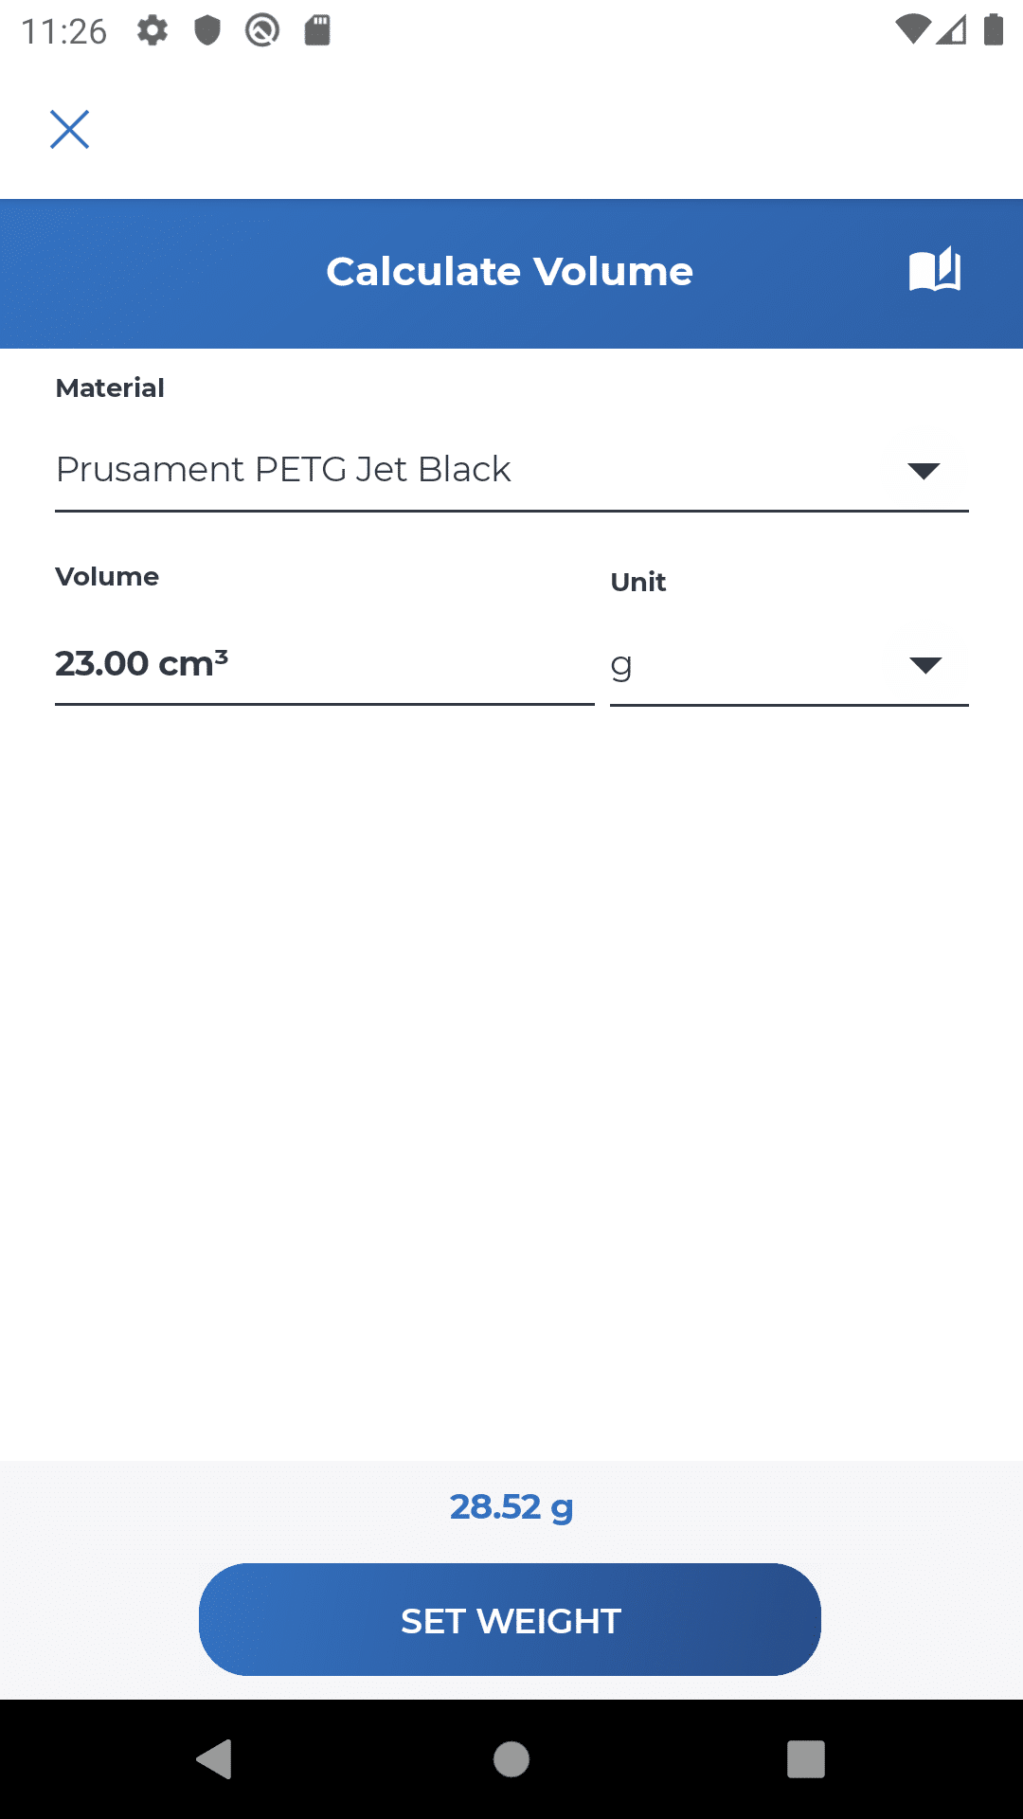Tap the circular do-not-disturb status icon
The width and height of the screenshot is (1023, 1819).
262,30
